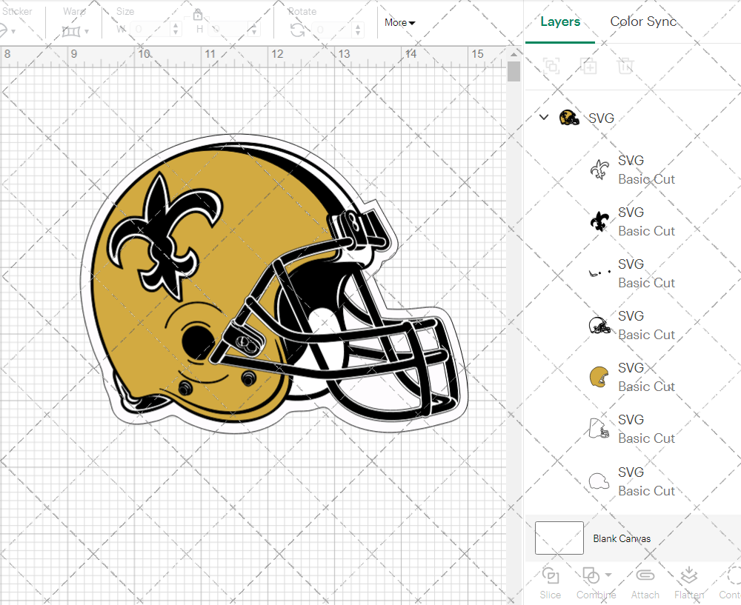Image resolution: width=741 pixels, height=605 pixels.
Task: Collapse the SVG group in Layers
Action: click(544, 117)
